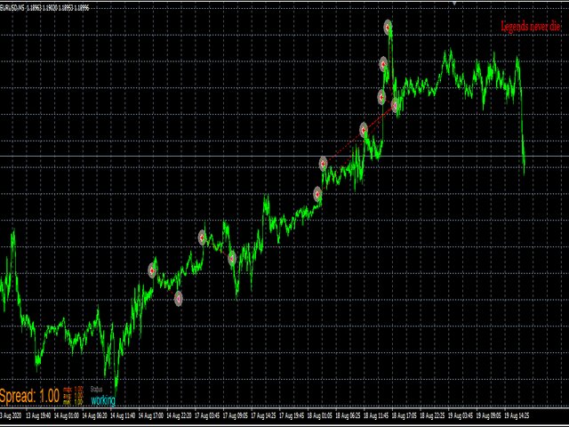The image size is (569, 427).
Task: Click the '19 Aug 09:05' time axis label
Action: [489, 415]
